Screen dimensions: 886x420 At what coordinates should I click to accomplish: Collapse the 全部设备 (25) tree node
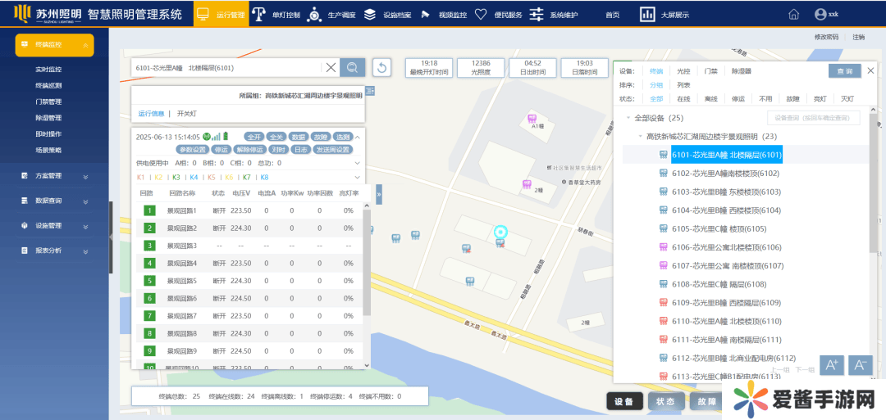click(629, 118)
